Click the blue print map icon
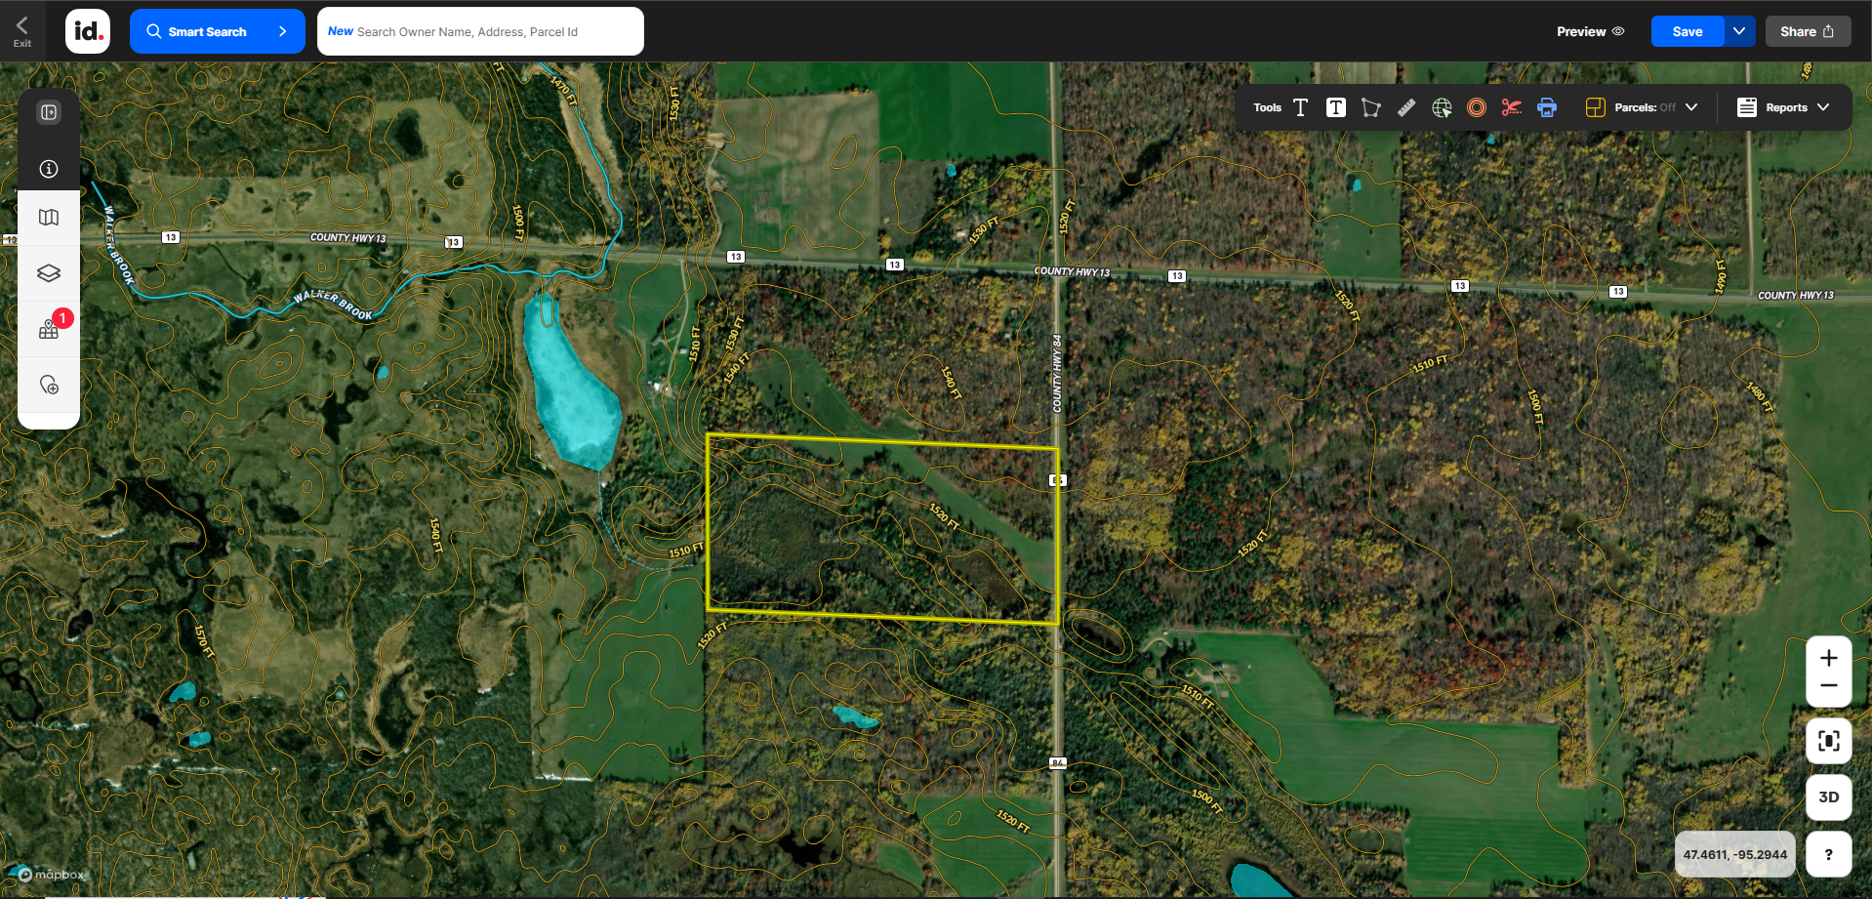1872x899 pixels. pos(1546,107)
